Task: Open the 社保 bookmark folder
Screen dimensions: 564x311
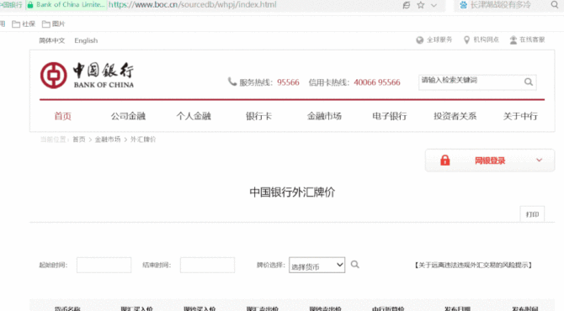Action: tap(24, 24)
